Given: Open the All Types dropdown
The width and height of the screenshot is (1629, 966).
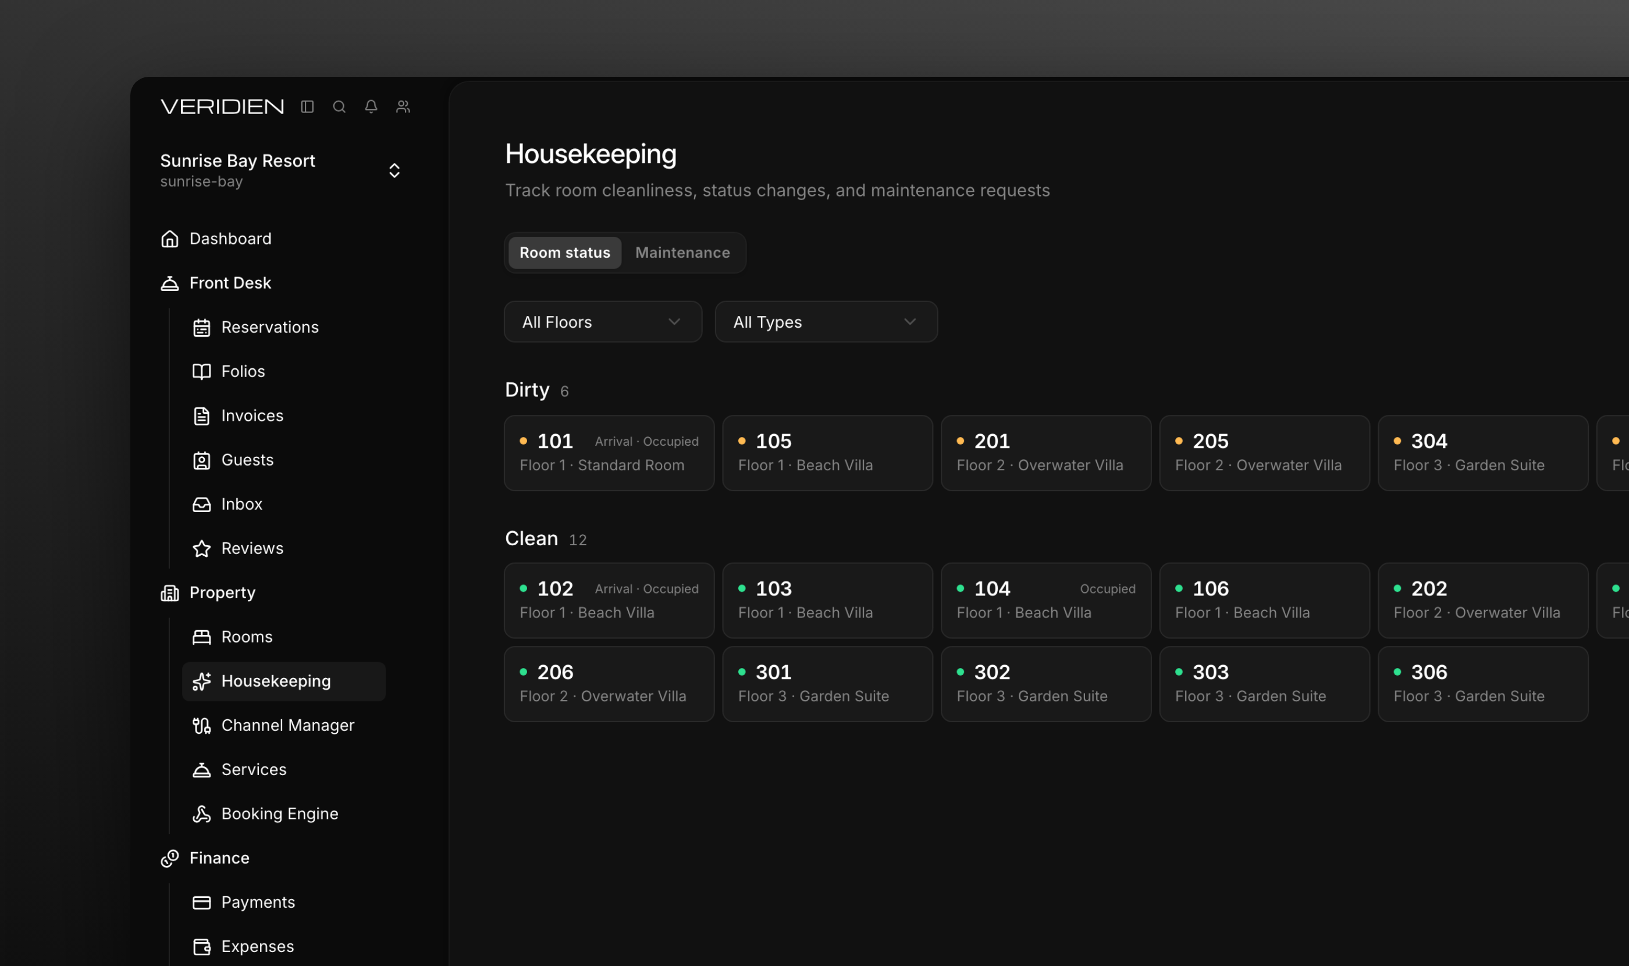Looking at the screenshot, I should point(826,322).
